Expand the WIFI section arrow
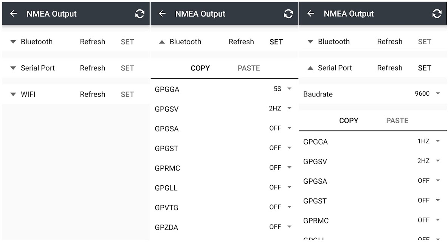The width and height of the screenshot is (448, 242). (x=13, y=94)
